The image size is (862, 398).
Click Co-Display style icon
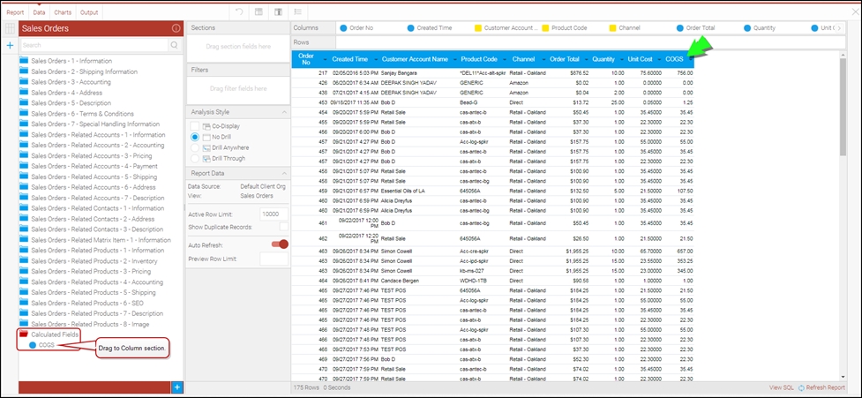[x=206, y=126]
